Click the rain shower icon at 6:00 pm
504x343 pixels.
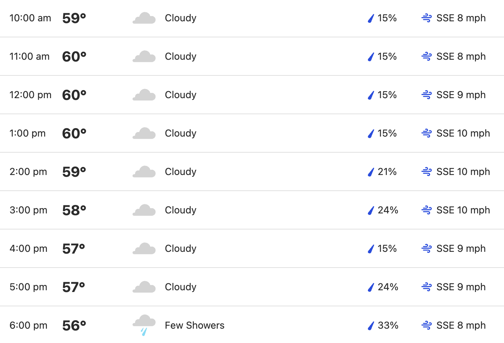pyautogui.click(x=144, y=325)
